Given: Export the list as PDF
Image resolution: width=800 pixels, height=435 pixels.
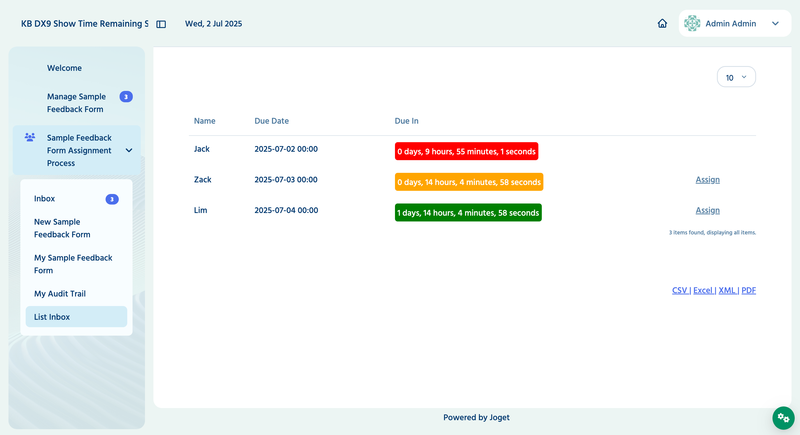Looking at the screenshot, I should coord(748,290).
